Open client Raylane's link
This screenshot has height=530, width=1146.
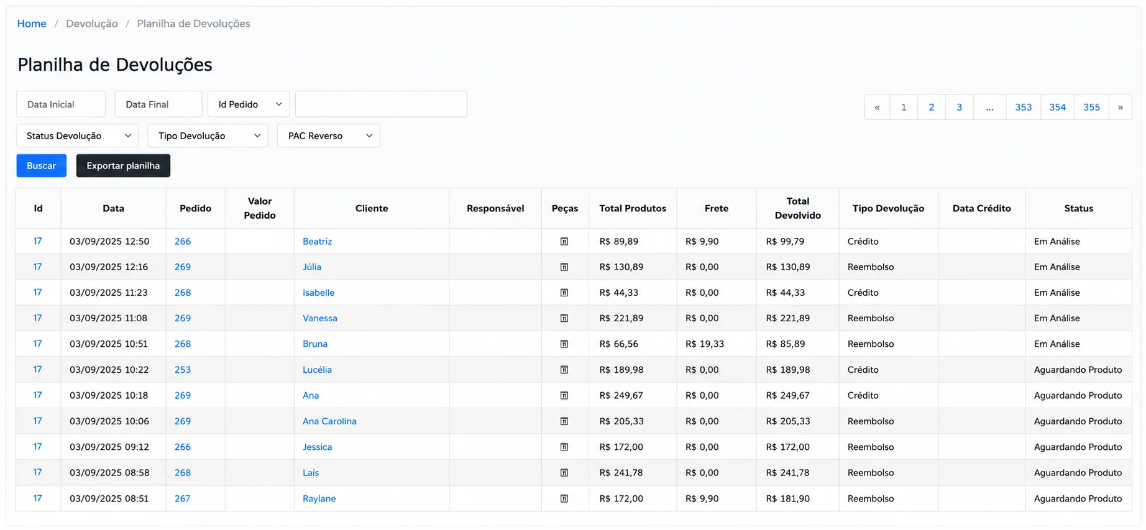coord(319,498)
